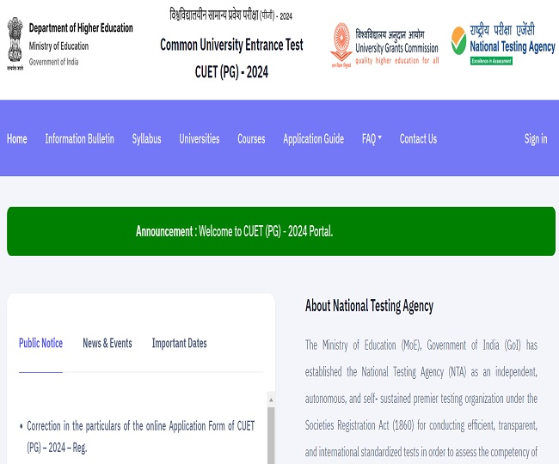Expand the FAQ dropdown menu
Image resolution: width=559 pixels, height=464 pixels.
pos(372,138)
